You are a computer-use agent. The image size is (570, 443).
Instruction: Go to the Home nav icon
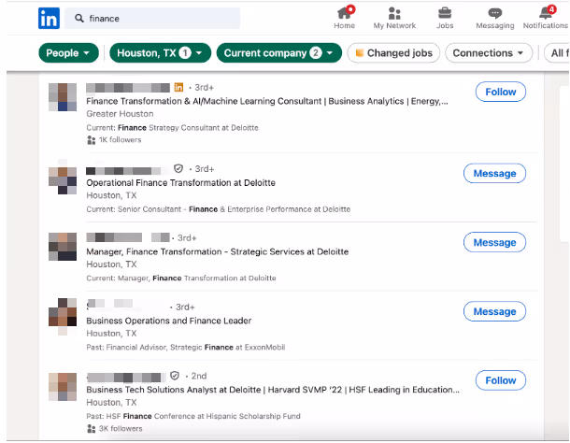[344, 13]
